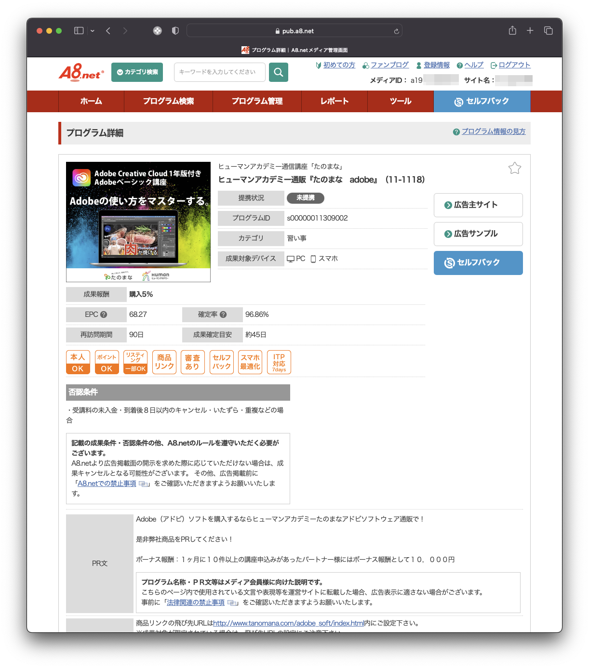Add program to favorites with star icon
Screen dimensions: 589x668
[515, 168]
